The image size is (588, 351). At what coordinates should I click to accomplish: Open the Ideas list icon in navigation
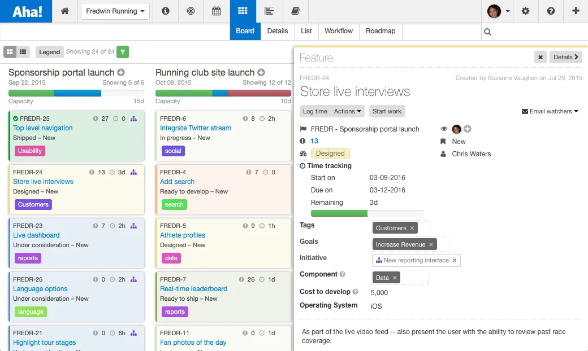[269, 11]
